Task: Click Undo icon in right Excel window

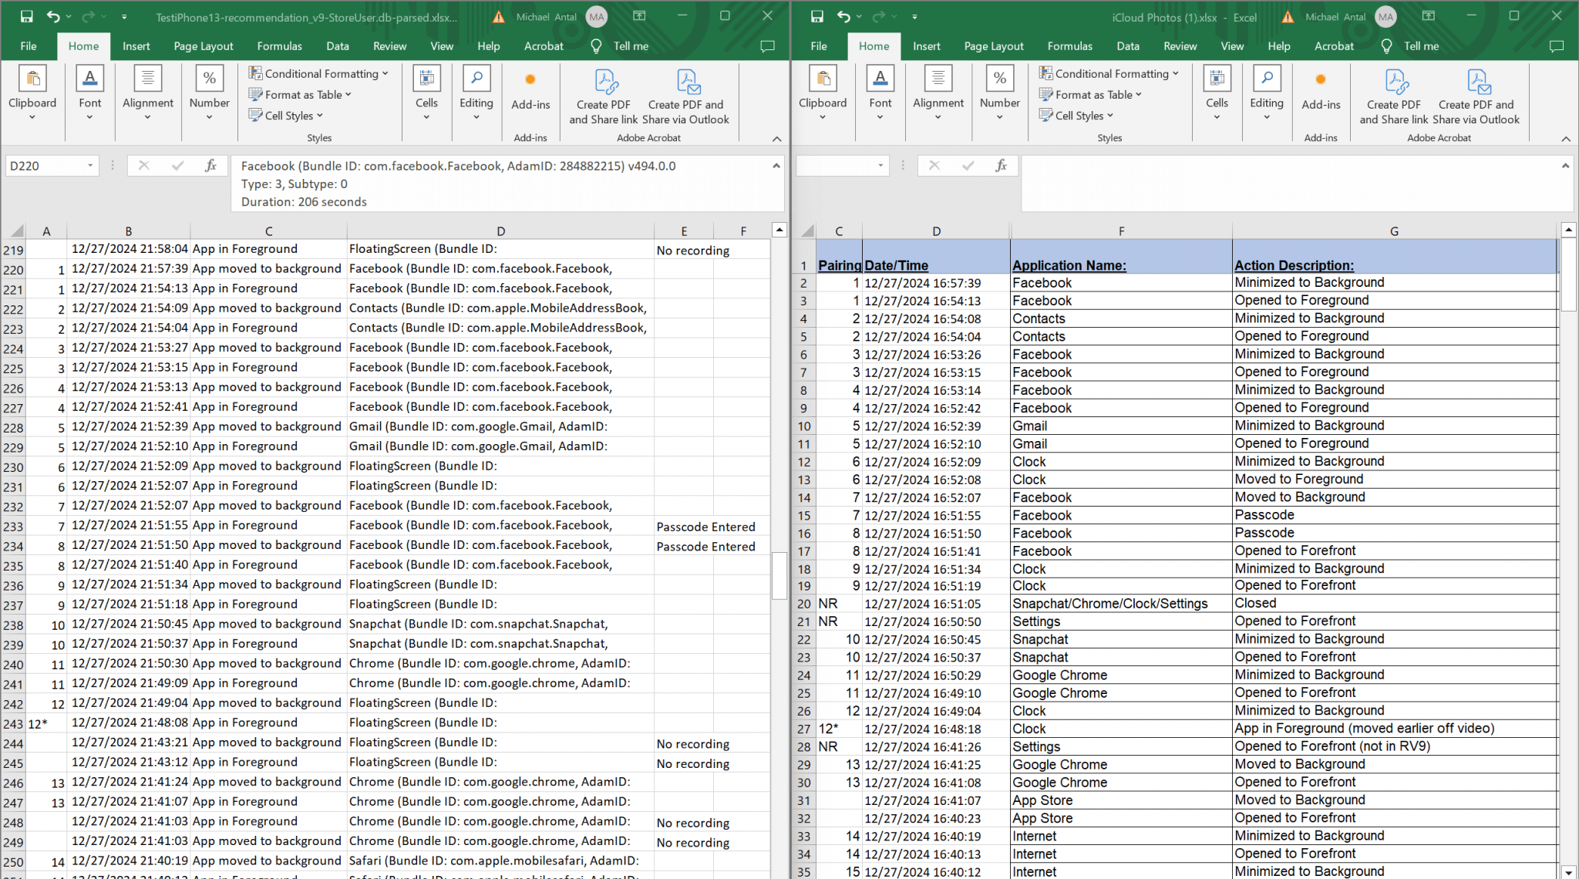Action: point(843,16)
